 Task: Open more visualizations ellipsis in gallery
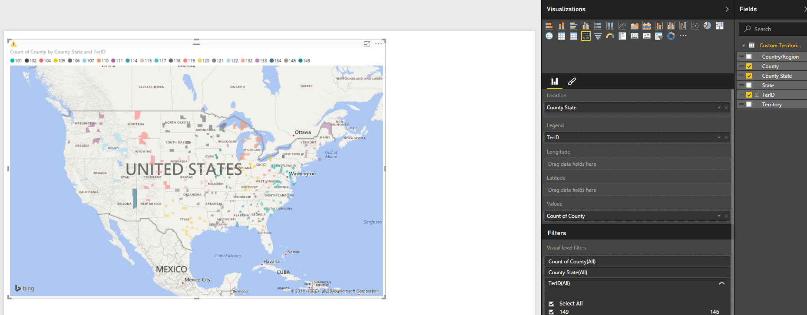pos(683,36)
